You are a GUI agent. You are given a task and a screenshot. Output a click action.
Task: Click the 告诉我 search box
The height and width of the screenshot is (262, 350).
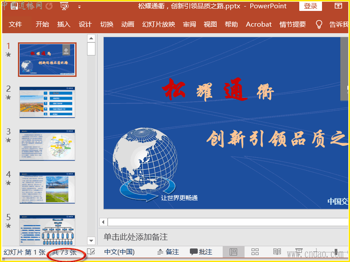coord(338,24)
